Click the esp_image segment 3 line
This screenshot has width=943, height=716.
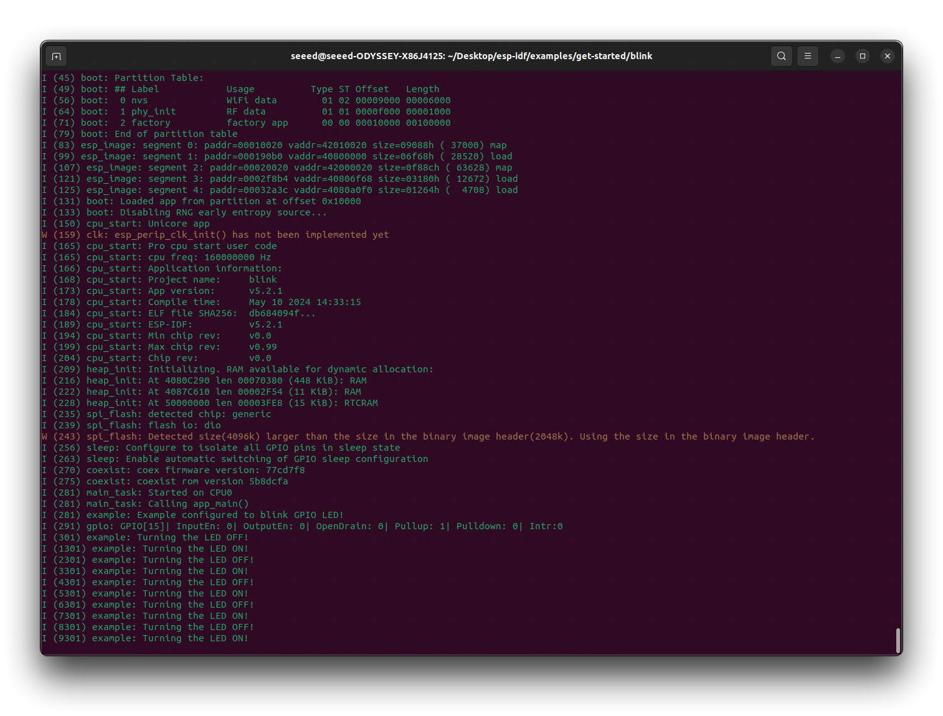click(x=280, y=179)
